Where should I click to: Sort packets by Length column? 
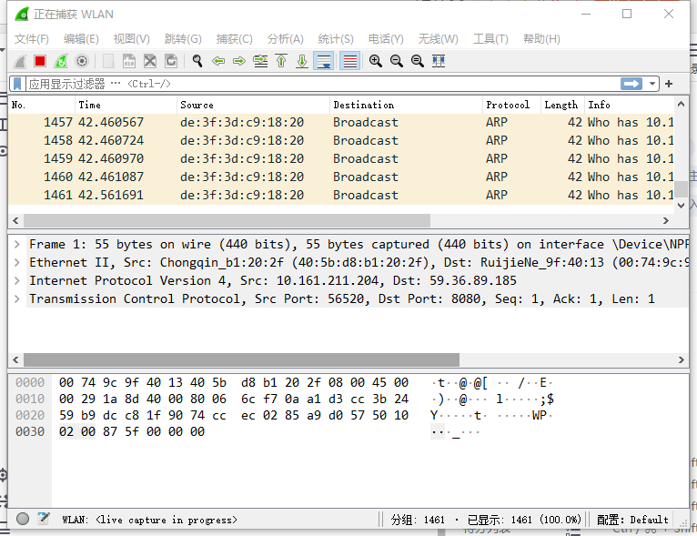coord(562,105)
